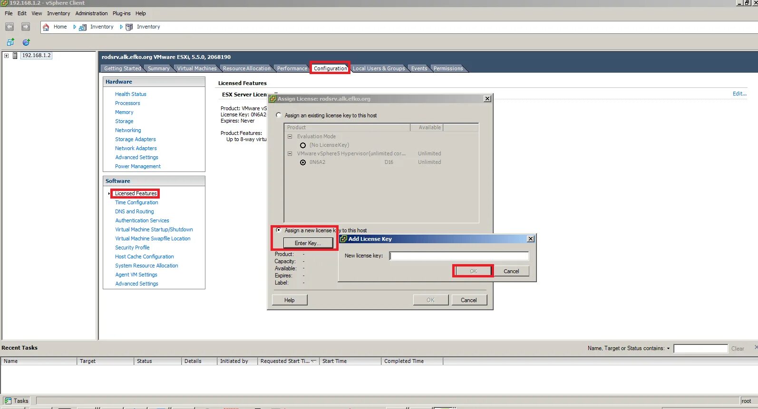
Task: Click the Tasks icon in the status bar
Action: [x=8, y=401]
